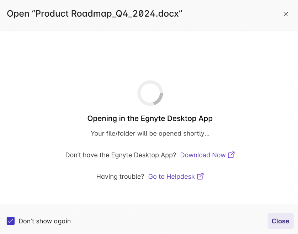The height and width of the screenshot is (234, 298).
Task: Click the external-link icon beside Download Now
Action: click(232, 155)
